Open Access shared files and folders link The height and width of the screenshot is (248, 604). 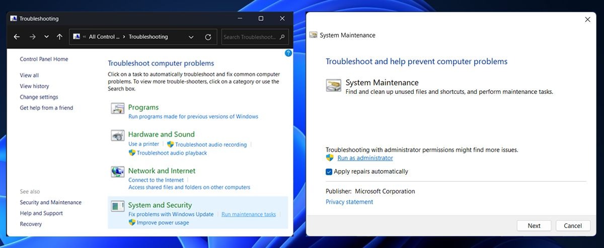click(x=189, y=187)
